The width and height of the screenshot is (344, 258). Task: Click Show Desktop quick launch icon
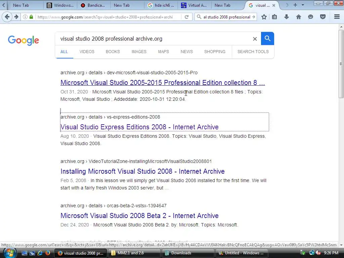(x=24, y=253)
